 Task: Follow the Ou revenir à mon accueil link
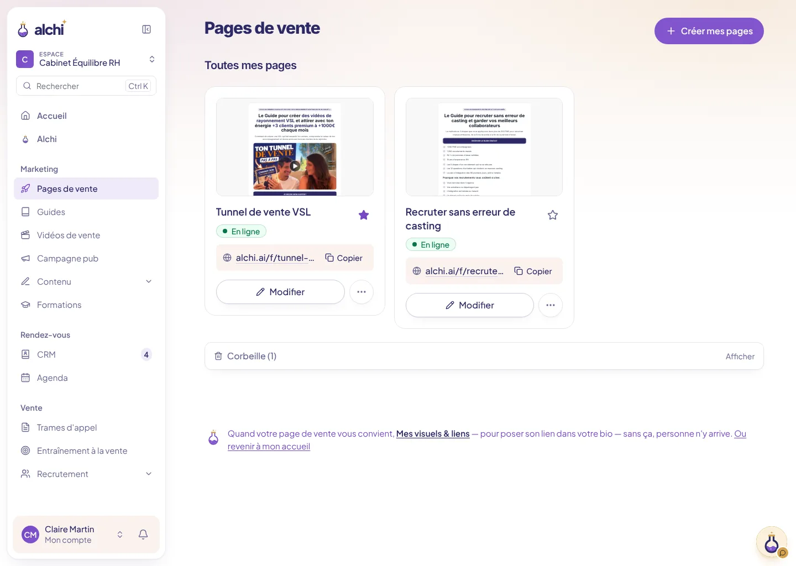tap(269, 447)
